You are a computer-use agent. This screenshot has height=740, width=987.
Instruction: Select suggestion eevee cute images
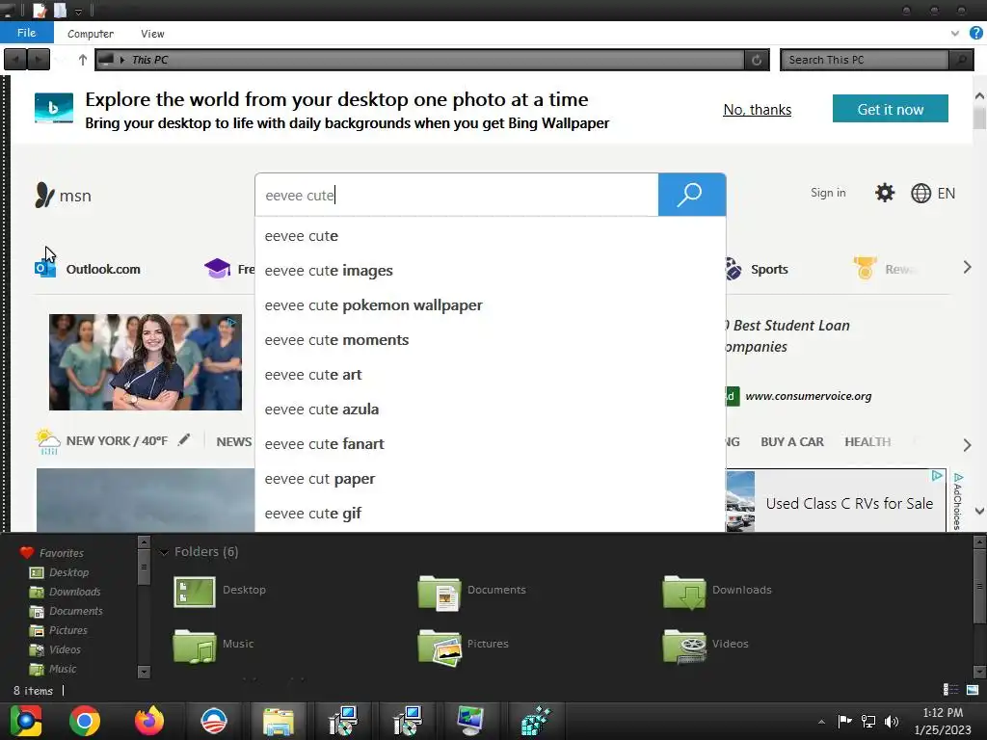click(x=491, y=271)
